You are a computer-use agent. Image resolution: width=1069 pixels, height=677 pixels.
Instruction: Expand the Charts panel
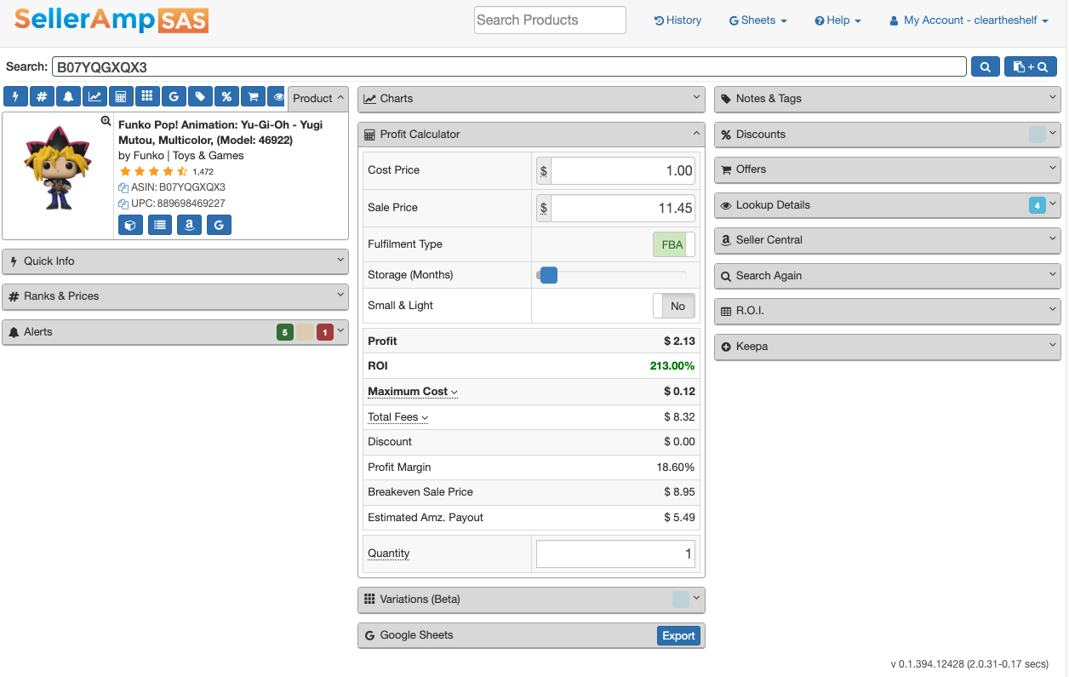pyautogui.click(x=531, y=99)
